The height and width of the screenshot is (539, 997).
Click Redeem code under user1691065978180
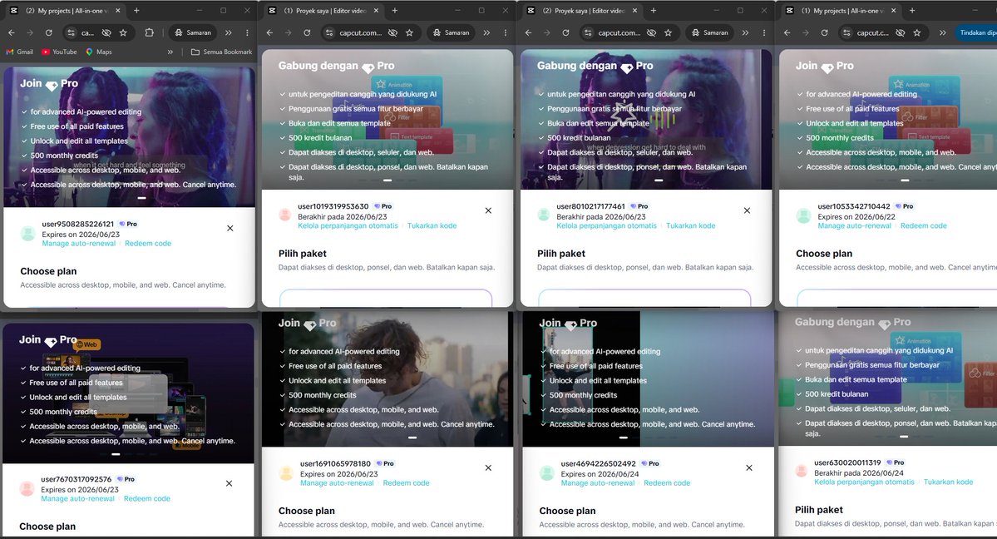407,483
